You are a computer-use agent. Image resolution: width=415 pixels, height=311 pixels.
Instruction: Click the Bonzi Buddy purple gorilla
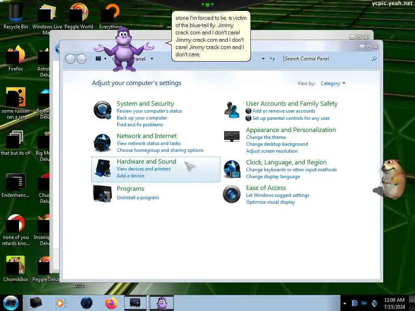point(123,50)
